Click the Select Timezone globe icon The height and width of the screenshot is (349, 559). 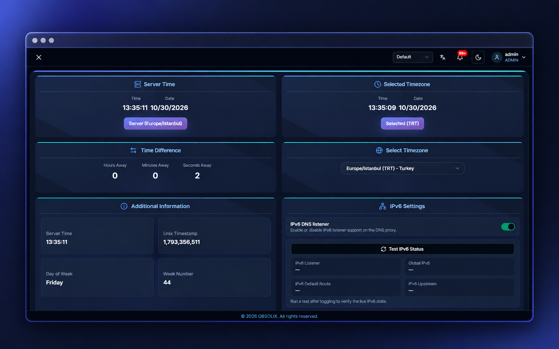coord(379,150)
